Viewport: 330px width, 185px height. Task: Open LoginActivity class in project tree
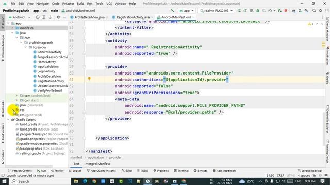click(x=46, y=71)
